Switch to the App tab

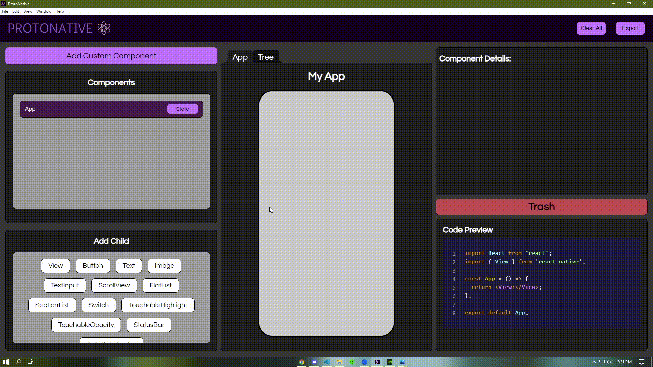pos(240,57)
